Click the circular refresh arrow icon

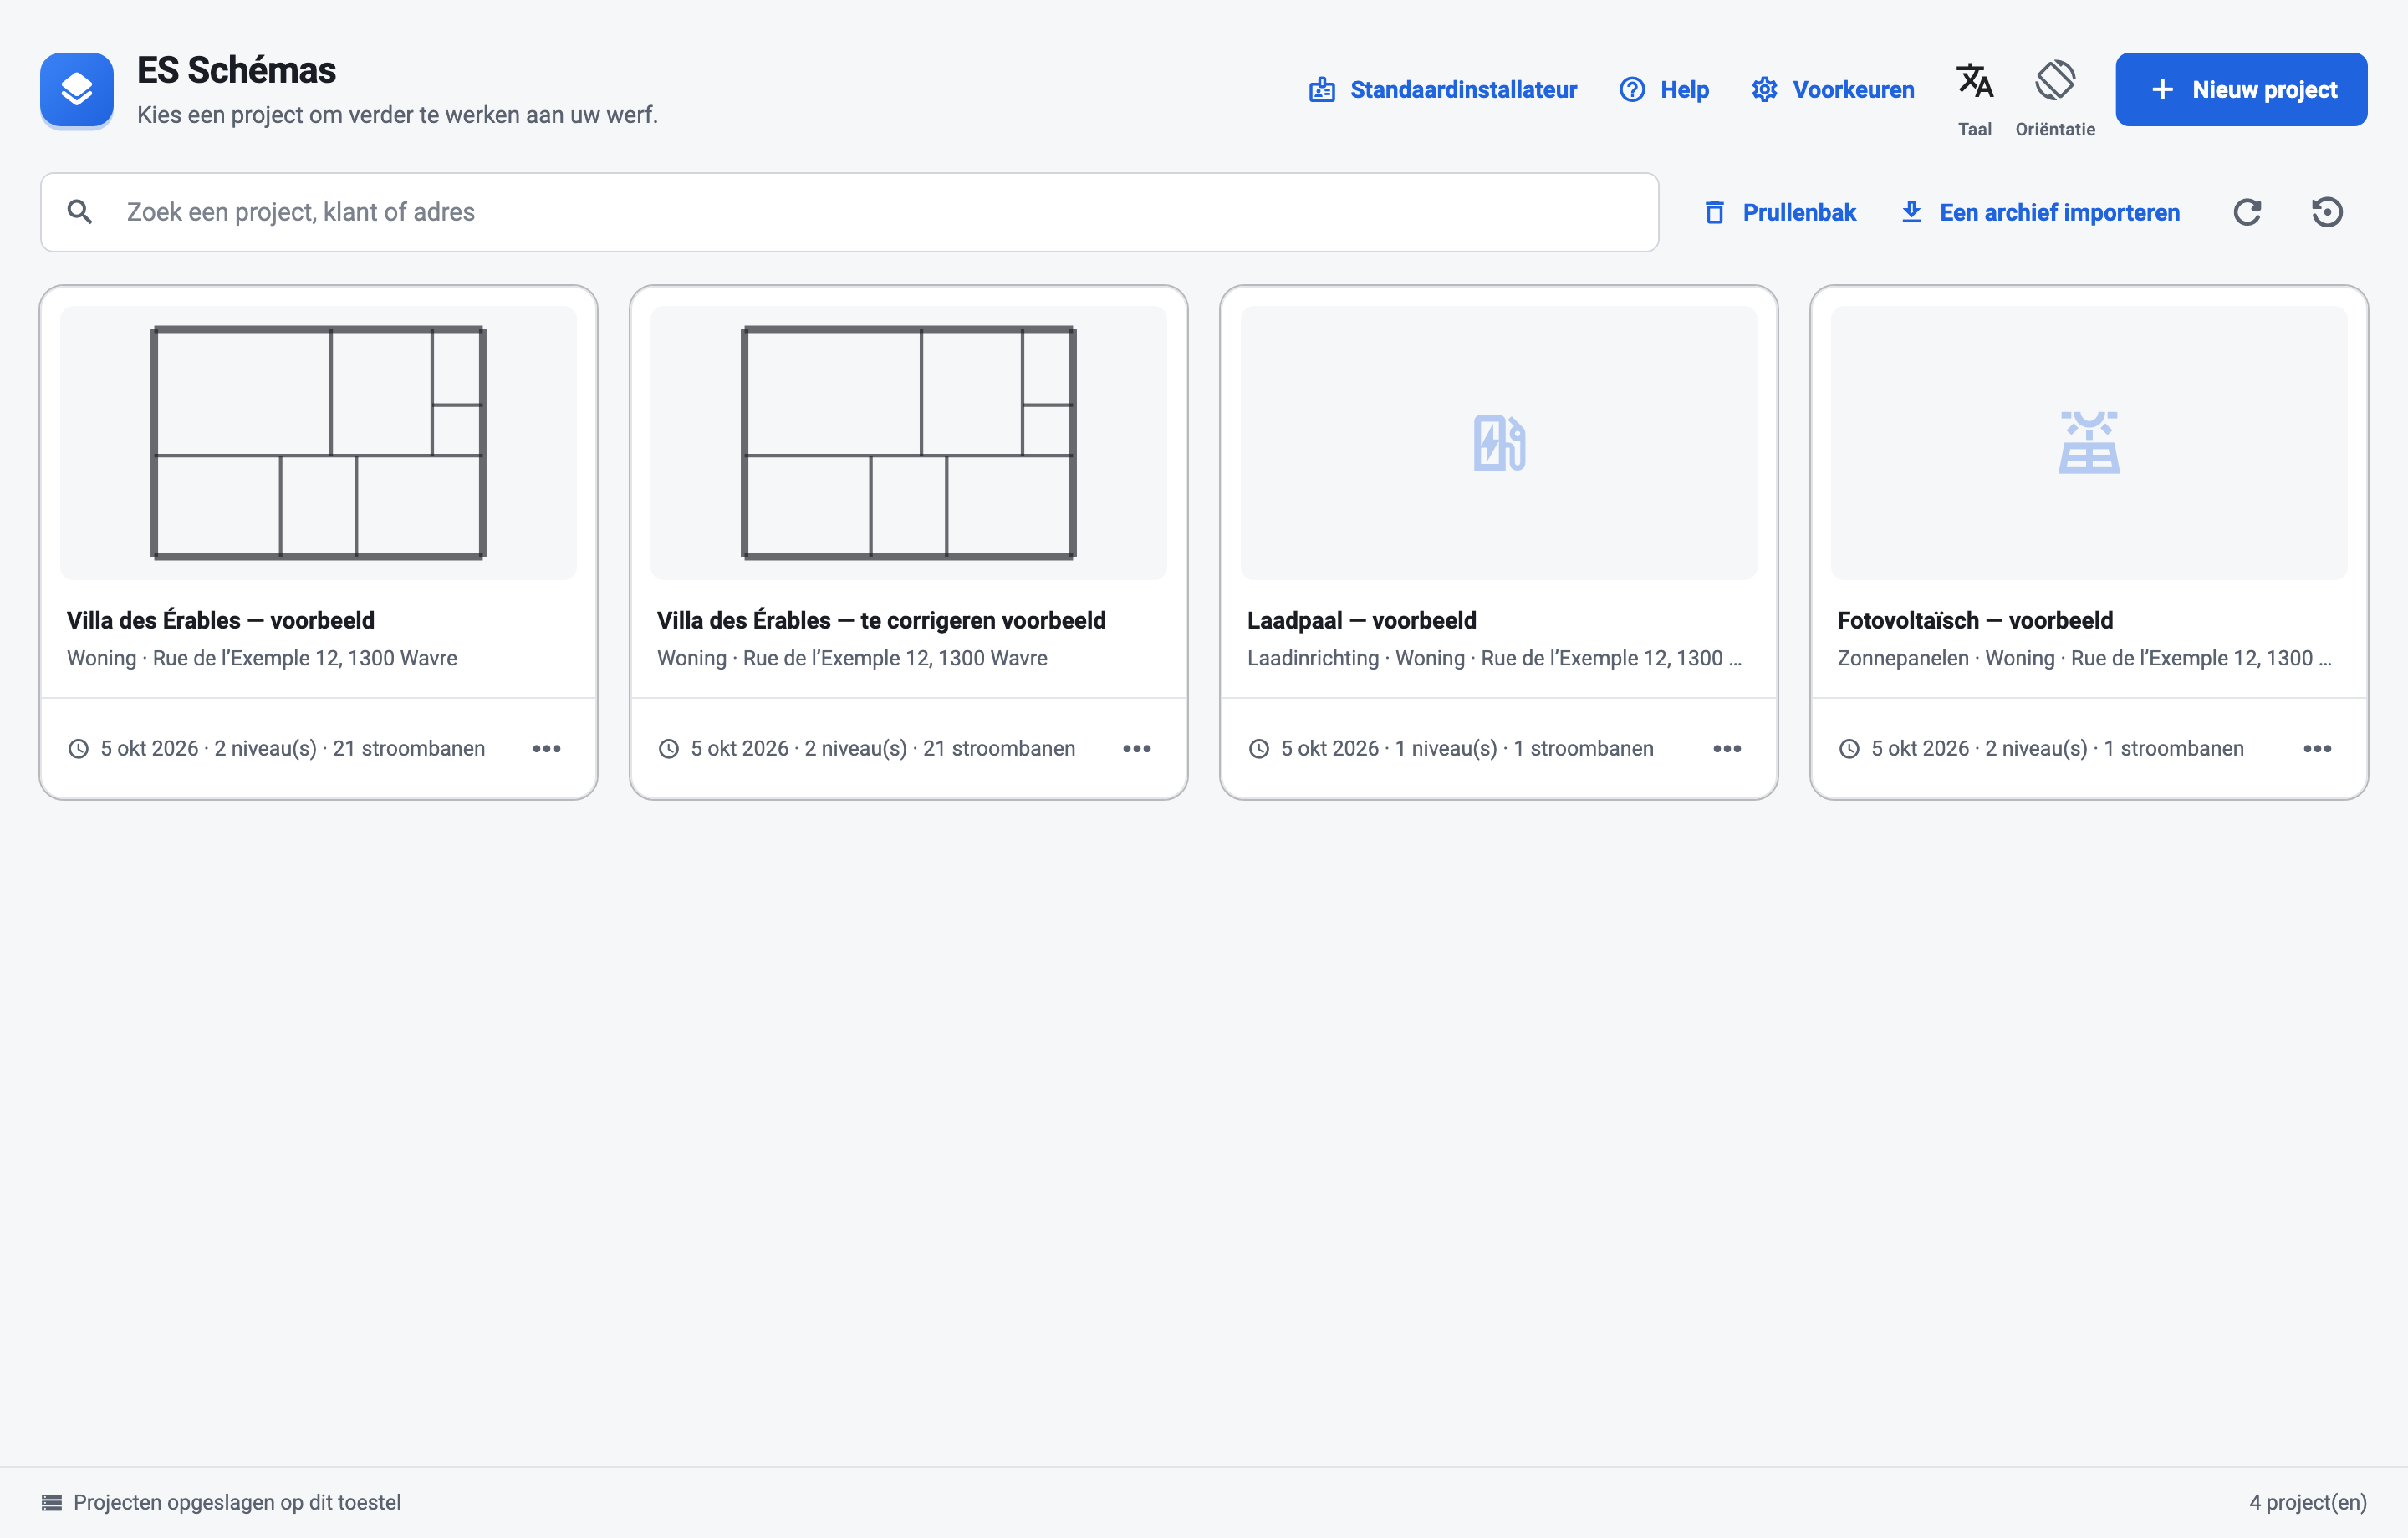click(2247, 212)
